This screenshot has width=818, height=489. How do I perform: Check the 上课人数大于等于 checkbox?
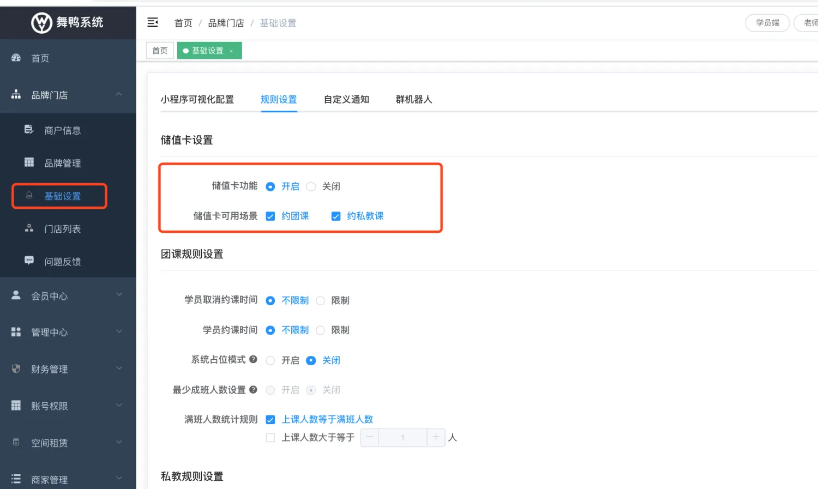click(270, 437)
